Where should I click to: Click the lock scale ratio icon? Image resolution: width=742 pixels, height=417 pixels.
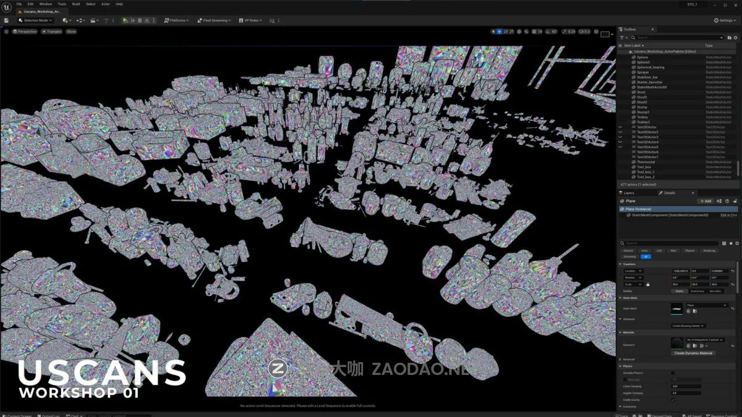[x=647, y=284]
